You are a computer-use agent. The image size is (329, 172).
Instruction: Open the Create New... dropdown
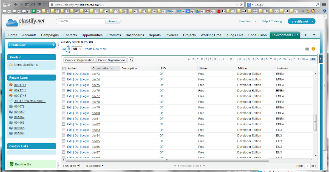tap(32, 45)
